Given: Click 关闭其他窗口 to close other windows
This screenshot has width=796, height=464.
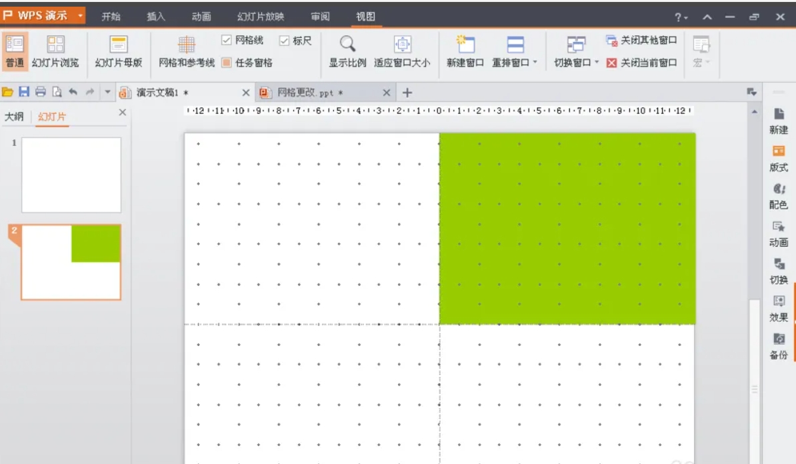Looking at the screenshot, I should [x=636, y=40].
